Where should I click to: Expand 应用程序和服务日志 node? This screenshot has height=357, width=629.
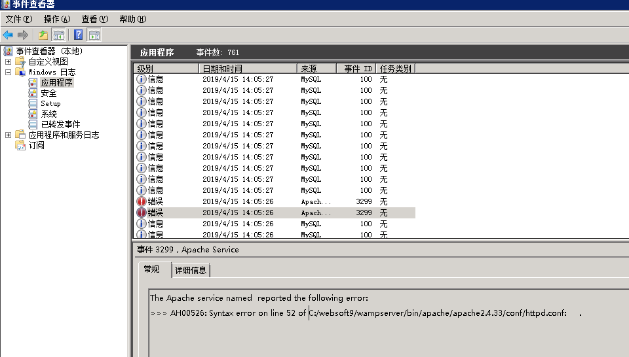[x=8, y=135]
